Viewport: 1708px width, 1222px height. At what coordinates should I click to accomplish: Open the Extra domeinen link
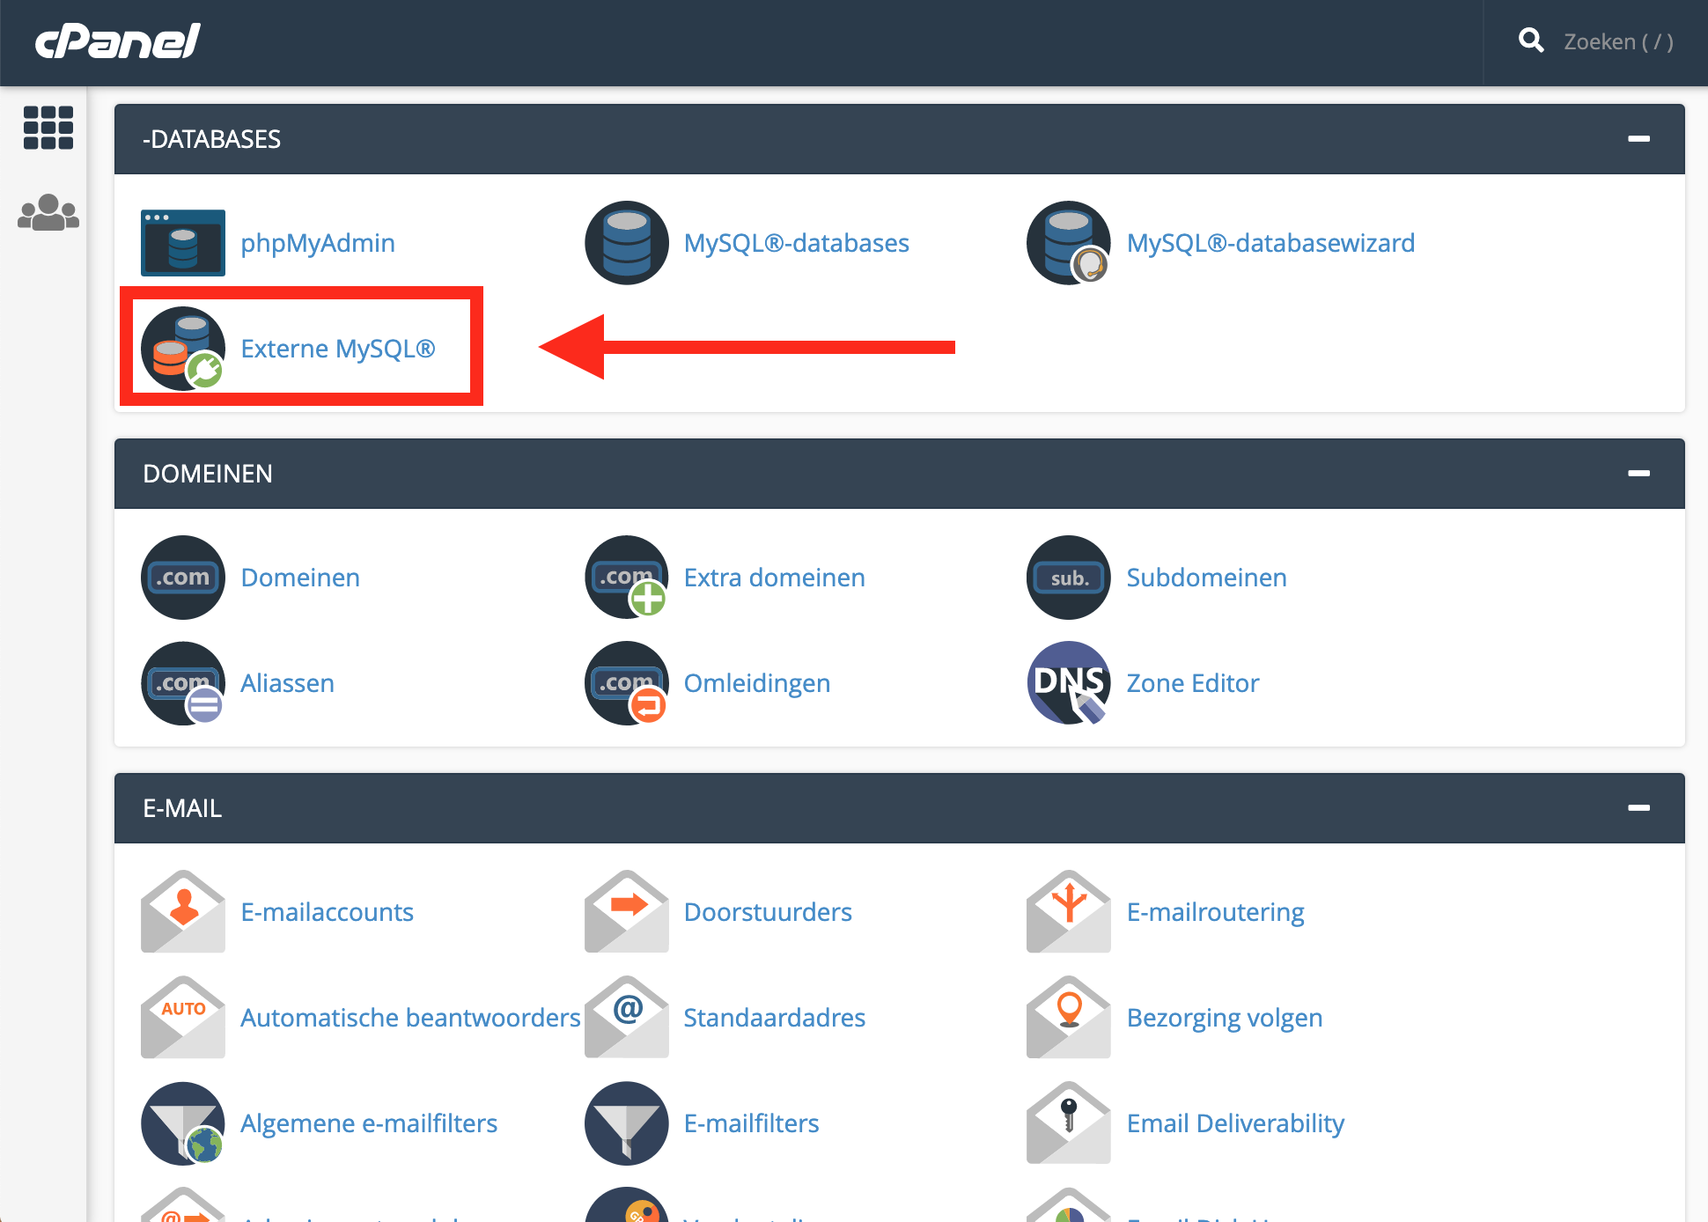tap(775, 578)
